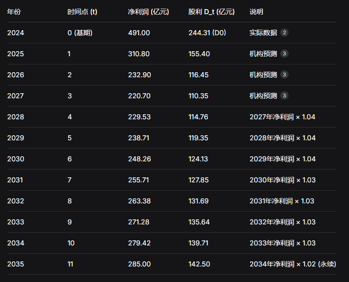
Task: Open citation badge 3 in the 2027 row
Action: tap(284, 96)
